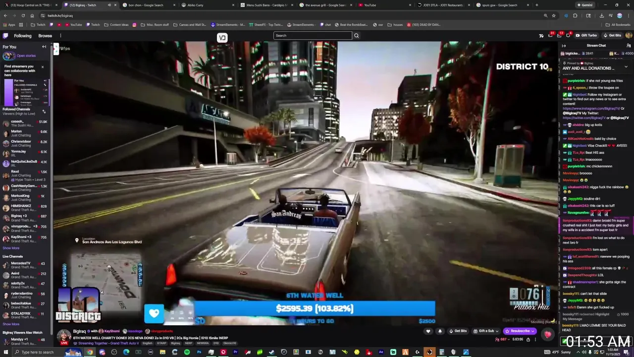Click the heart follow button under stream
This screenshot has height=357, width=634.
tap(428, 331)
